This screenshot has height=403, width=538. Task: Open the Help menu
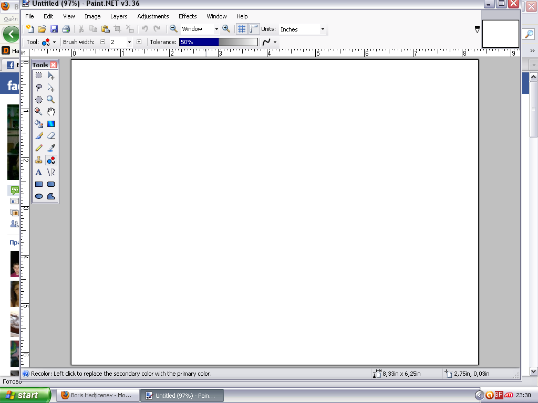tap(242, 16)
